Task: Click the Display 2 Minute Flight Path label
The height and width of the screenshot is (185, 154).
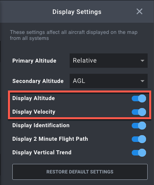Action: pos(50,139)
